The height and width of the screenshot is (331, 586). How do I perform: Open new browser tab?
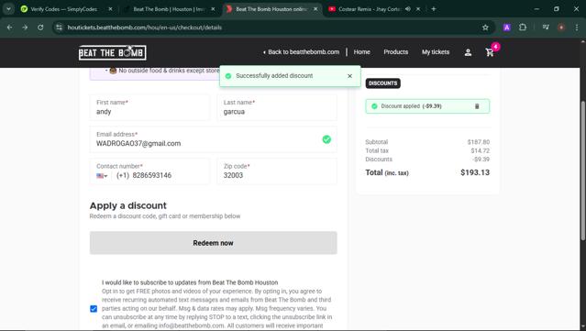pos(434,9)
